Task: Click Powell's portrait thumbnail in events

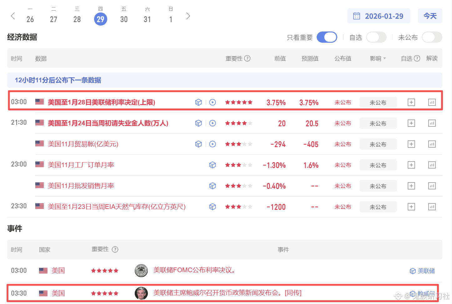Action: coord(141,293)
